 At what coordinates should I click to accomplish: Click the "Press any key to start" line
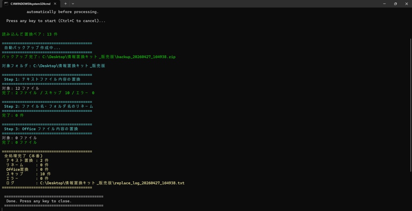[x=56, y=20]
